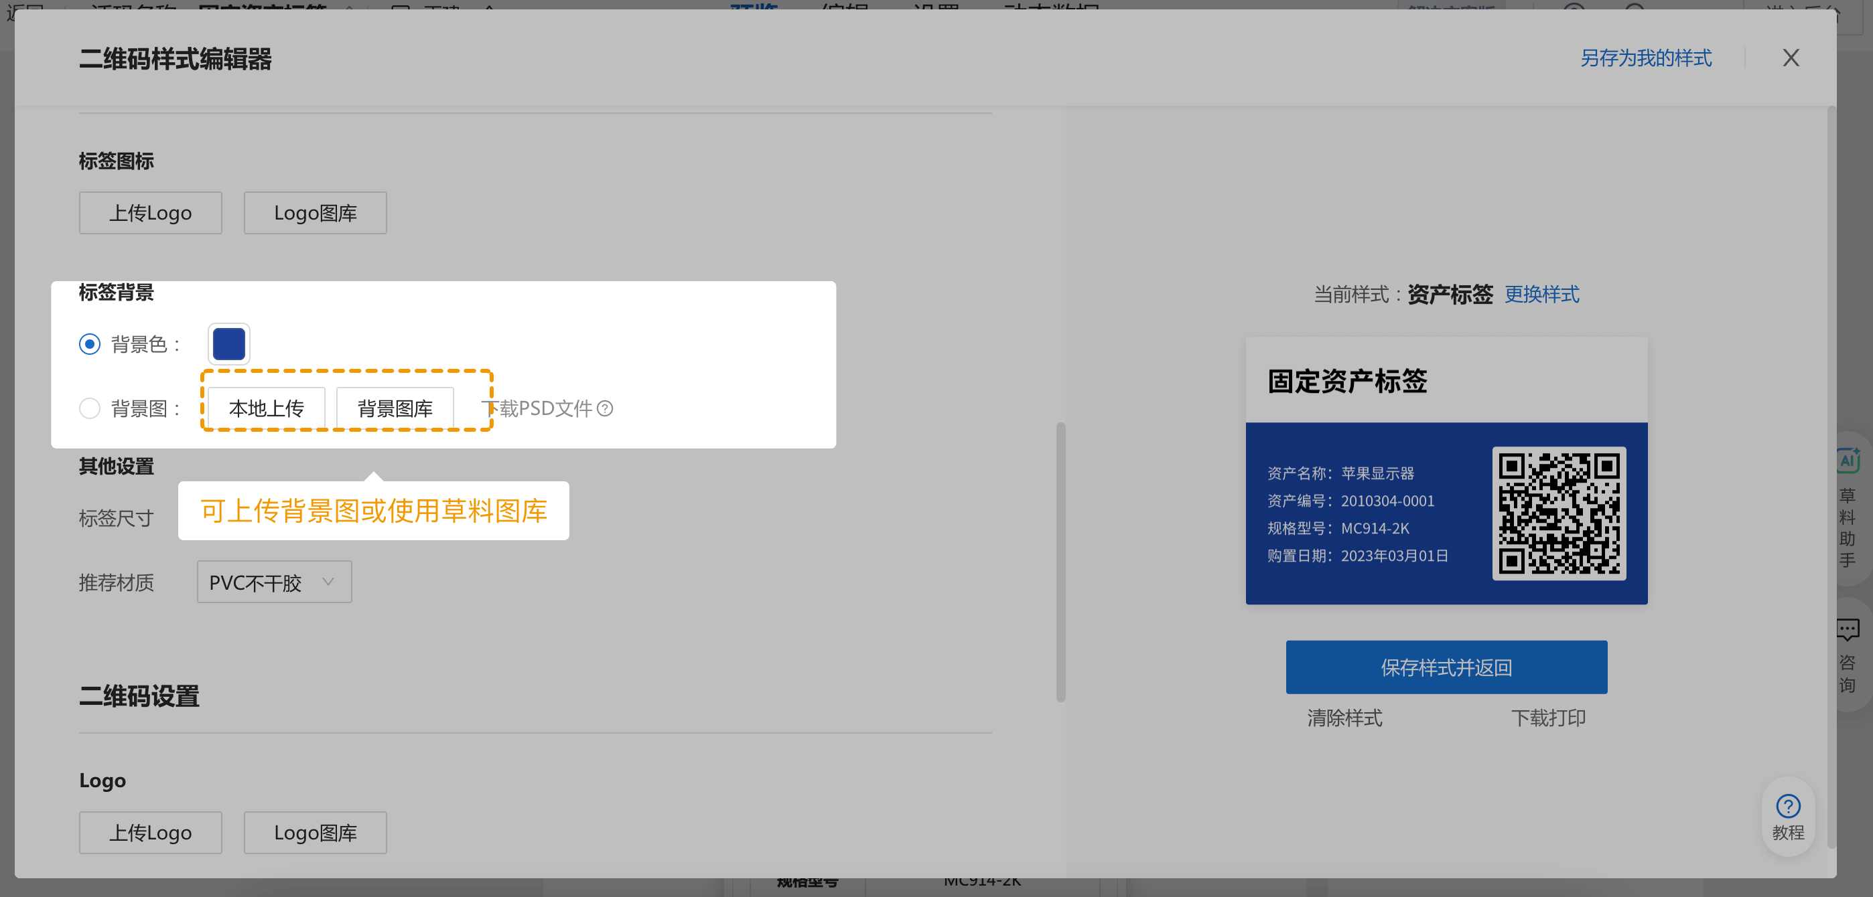The image size is (1873, 897).
Task: Click 保存样式并返回 button
Action: click(x=1446, y=666)
